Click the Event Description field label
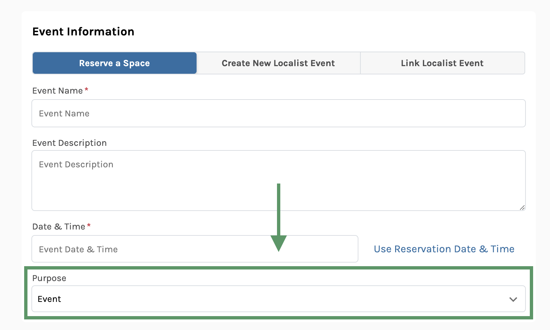Screen dimensions: 550x330 [x=69, y=143]
